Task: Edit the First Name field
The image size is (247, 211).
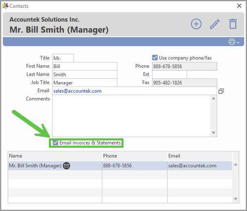Action: click(85, 67)
